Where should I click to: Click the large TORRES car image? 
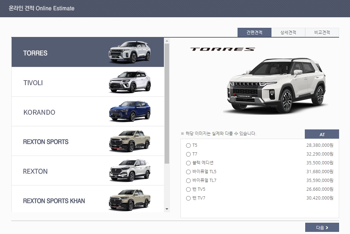click(x=276, y=86)
